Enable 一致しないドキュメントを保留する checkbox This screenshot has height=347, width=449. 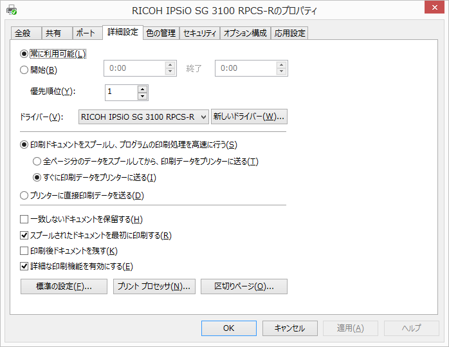click(x=24, y=220)
